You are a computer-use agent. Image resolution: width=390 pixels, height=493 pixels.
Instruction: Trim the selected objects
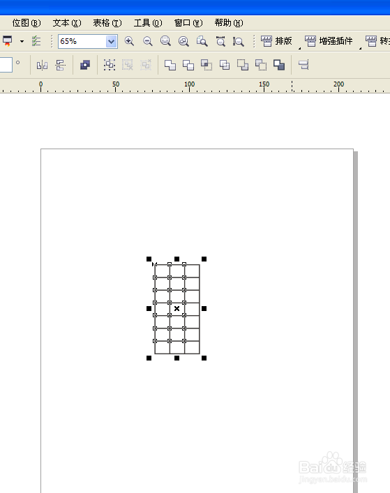tap(188, 65)
